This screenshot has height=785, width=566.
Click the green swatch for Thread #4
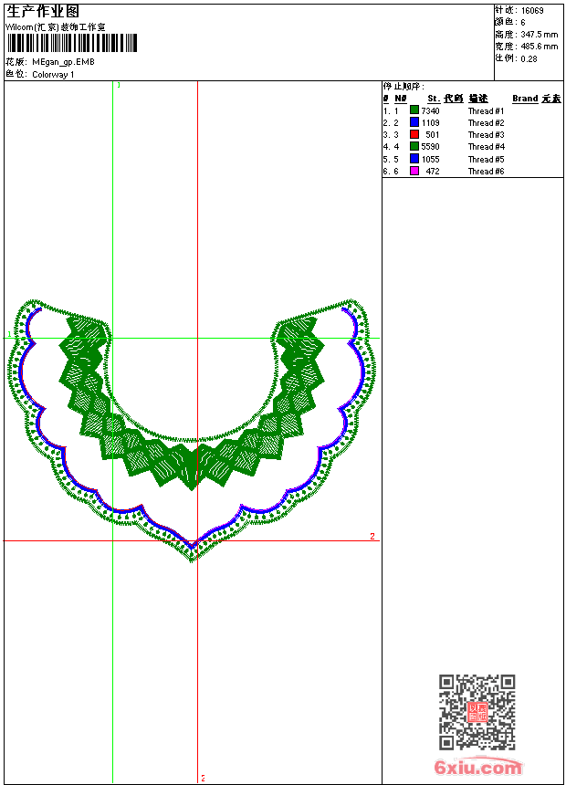414,146
